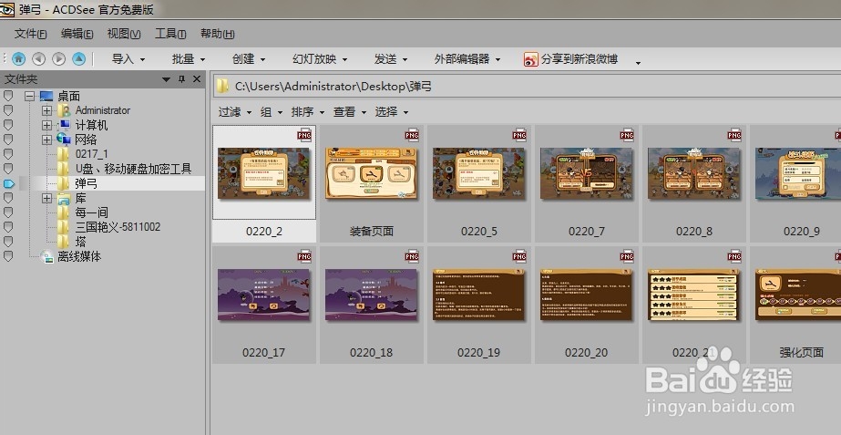Click the 桌面 desktop icon in tree
The width and height of the screenshot is (841, 435).
point(46,96)
